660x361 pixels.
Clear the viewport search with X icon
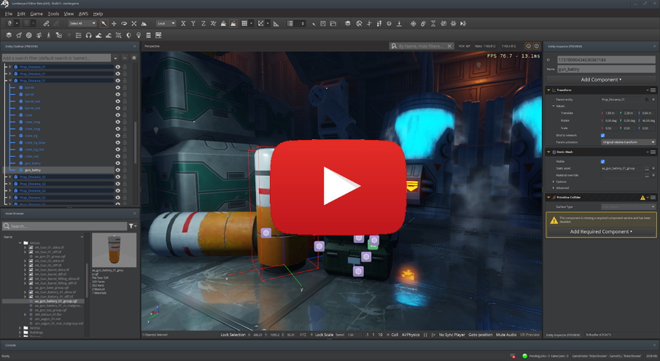[449, 46]
